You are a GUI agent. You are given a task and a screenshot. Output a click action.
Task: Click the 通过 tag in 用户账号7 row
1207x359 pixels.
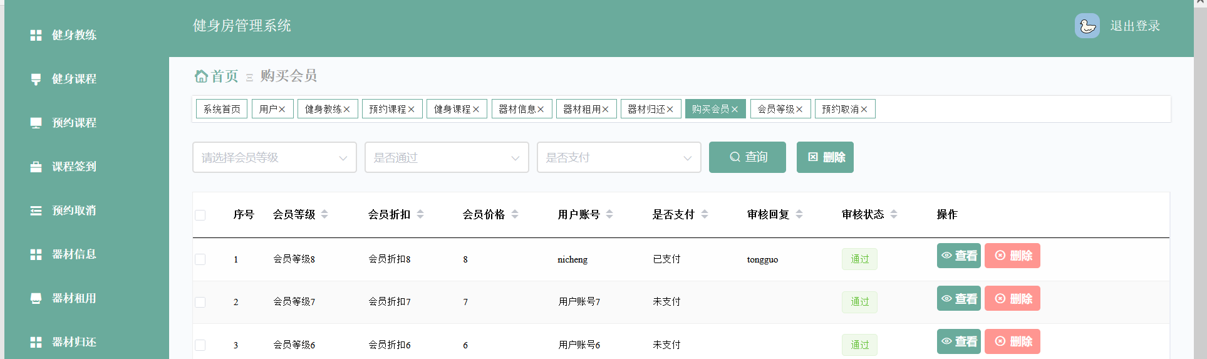[x=859, y=302]
